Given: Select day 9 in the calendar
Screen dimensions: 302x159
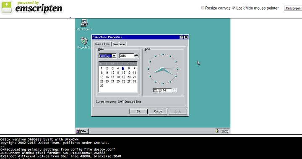Looking at the screenshot, I should pos(107,73).
